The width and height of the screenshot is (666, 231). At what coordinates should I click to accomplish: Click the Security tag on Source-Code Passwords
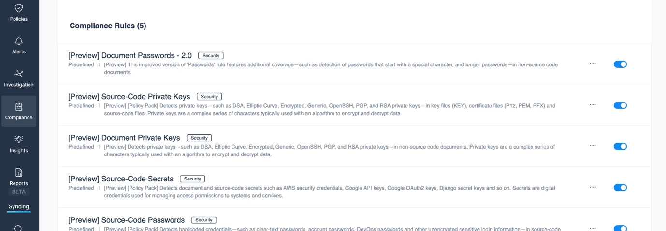(x=203, y=220)
